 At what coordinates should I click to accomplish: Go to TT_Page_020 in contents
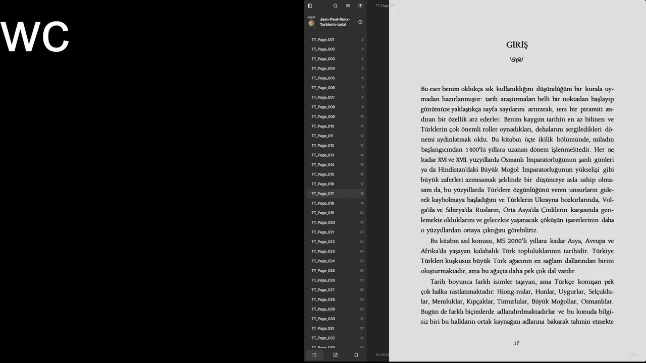tap(336, 222)
